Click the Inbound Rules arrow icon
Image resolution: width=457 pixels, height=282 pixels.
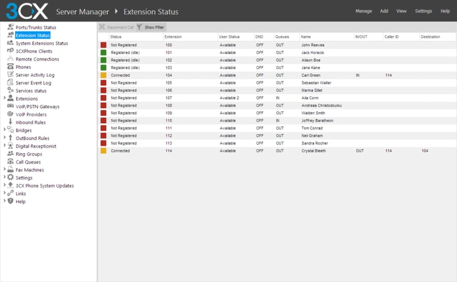click(x=11, y=122)
